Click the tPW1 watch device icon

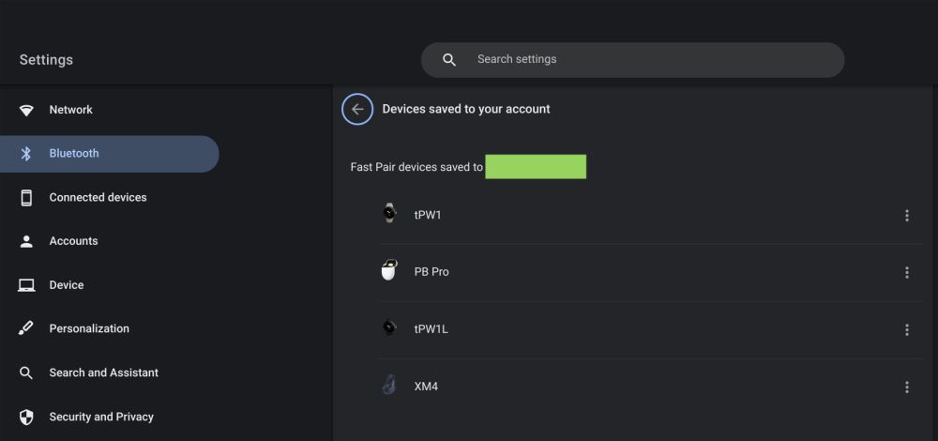[x=389, y=214]
